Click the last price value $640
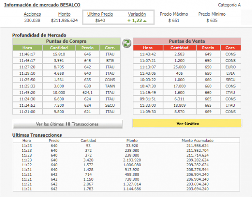The width and height of the screenshot is (252, 197). click(100, 21)
